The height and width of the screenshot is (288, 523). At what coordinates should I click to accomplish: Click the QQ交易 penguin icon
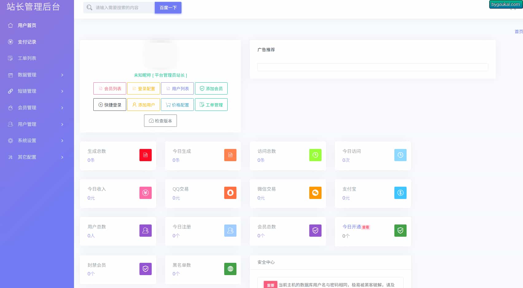pos(230,193)
